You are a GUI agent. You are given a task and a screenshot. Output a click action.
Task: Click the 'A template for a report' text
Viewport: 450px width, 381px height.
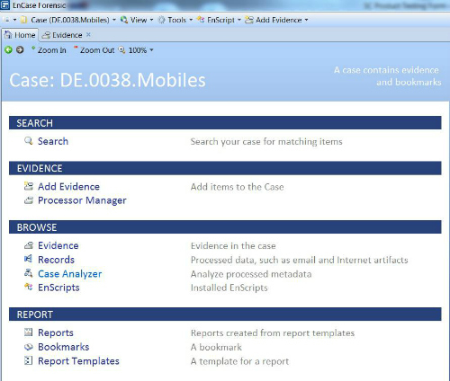coord(239,361)
